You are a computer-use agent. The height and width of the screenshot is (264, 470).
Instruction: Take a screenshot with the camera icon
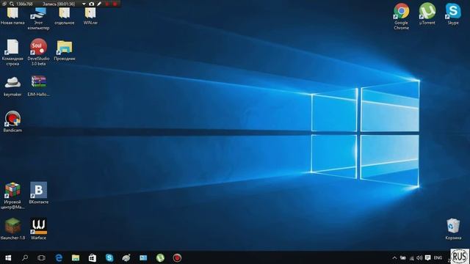[x=91, y=4]
